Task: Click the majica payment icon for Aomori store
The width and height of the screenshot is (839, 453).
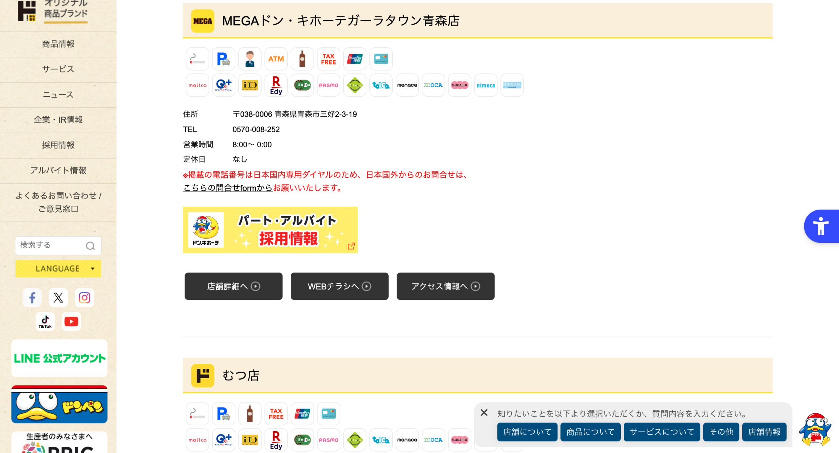Action: [x=197, y=85]
